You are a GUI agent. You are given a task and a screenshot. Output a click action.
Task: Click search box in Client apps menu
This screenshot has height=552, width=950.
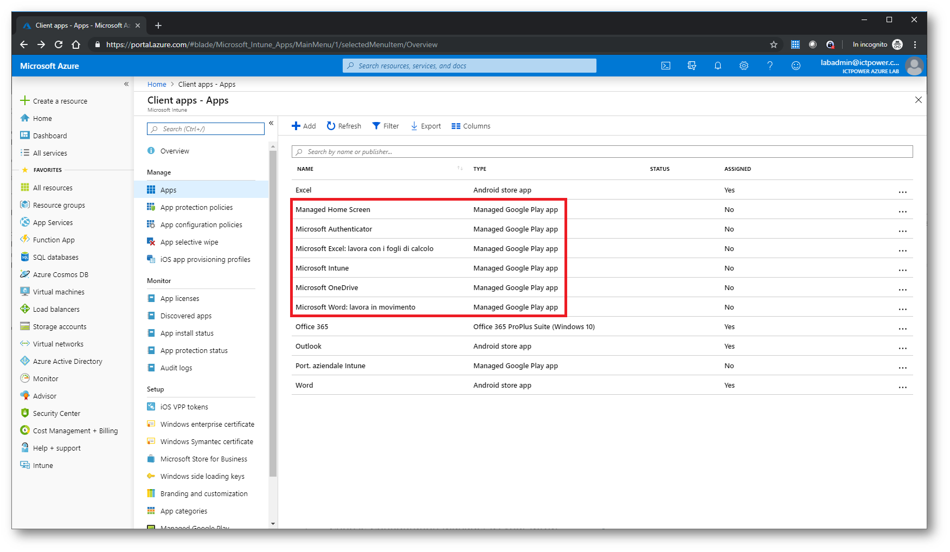[x=206, y=129]
